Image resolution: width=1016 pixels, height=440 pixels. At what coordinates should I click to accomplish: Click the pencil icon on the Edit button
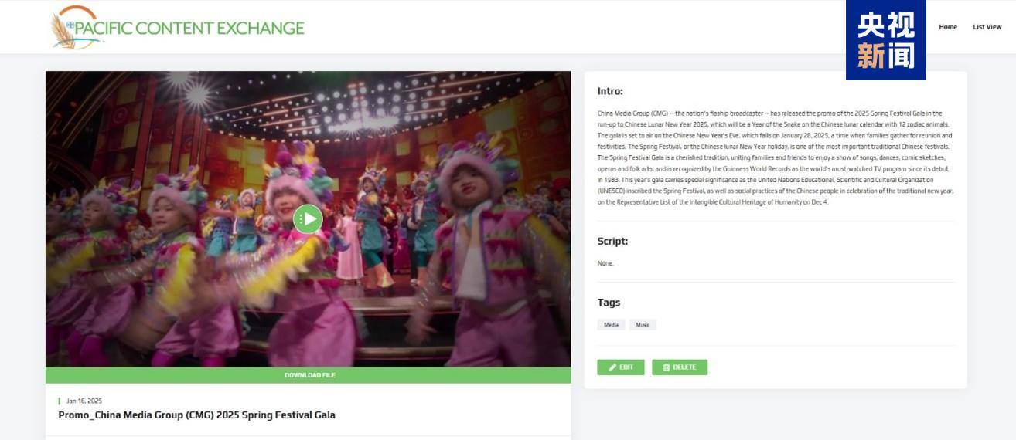pyautogui.click(x=612, y=367)
